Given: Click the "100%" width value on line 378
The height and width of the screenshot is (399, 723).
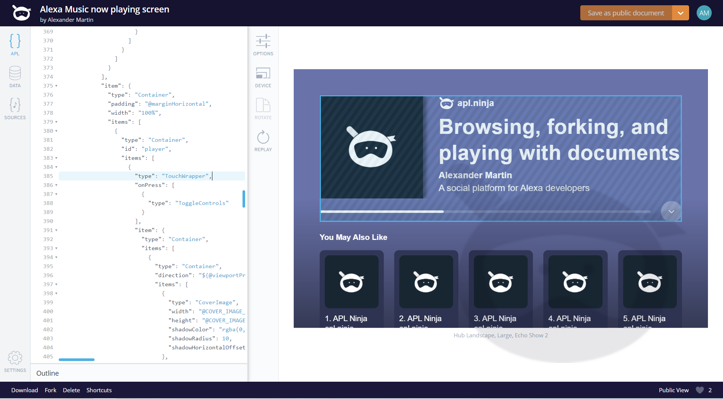Looking at the screenshot, I should point(148,113).
